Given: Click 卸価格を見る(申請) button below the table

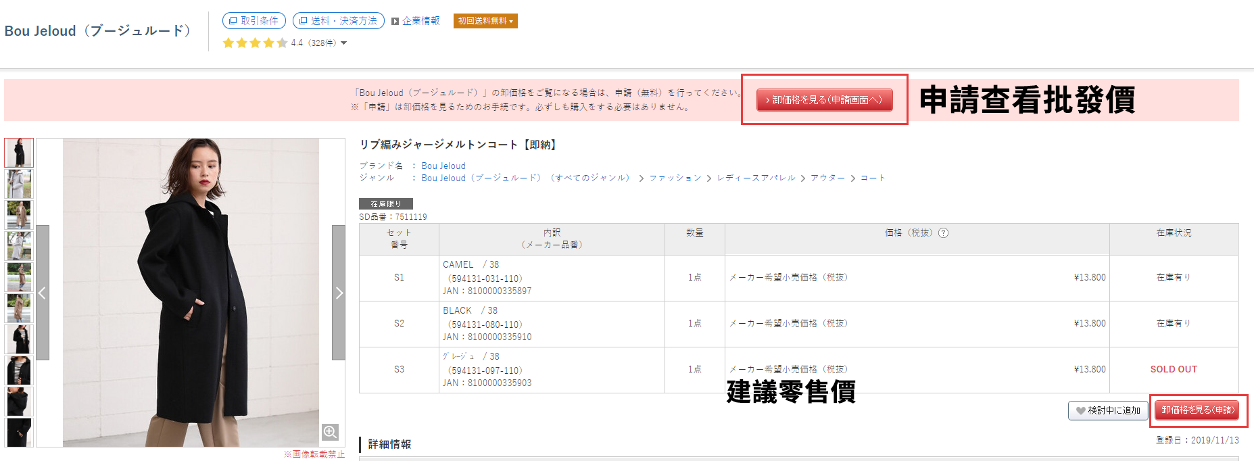Looking at the screenshot, I should tap(1197, 410).
